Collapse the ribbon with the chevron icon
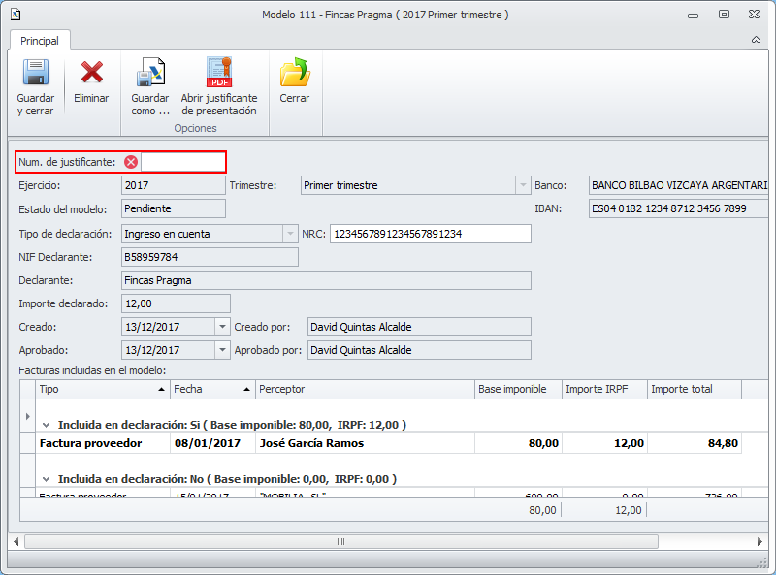The width and height of the screenshot is (776, 575). coord(756,41)
